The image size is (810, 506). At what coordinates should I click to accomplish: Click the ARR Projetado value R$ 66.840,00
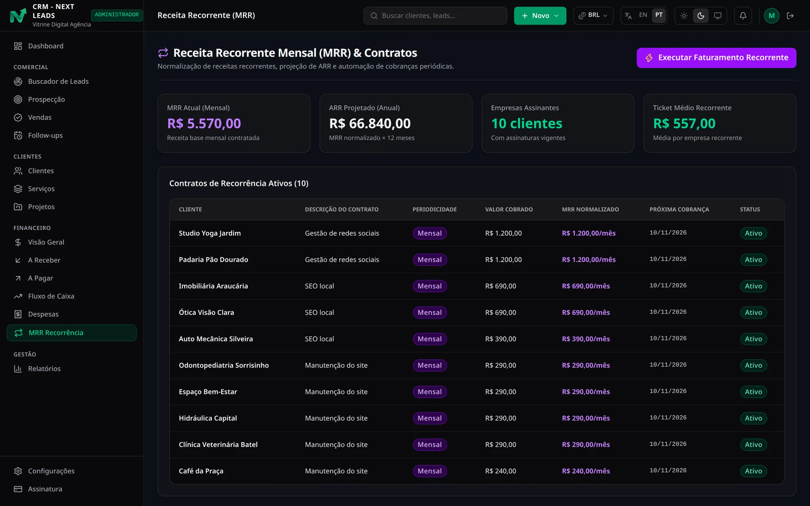370,123
